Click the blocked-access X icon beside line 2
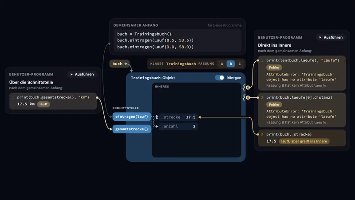The width and height of the screenshot is (355, 200). [x=248, y=97]
